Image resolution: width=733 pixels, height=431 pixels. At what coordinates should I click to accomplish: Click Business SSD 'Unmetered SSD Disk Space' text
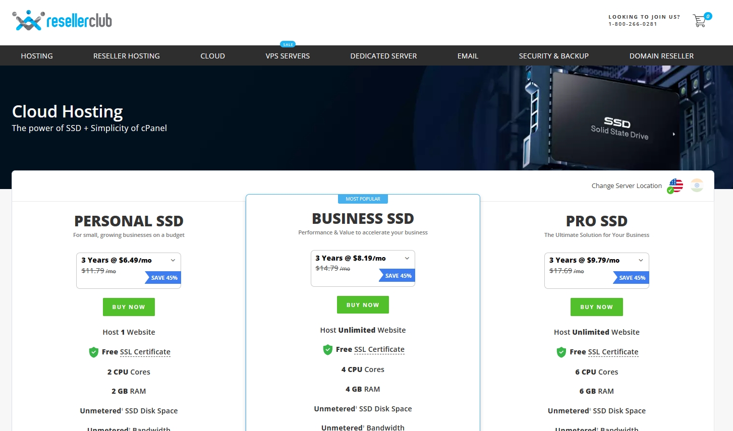click(x=363, y=409)
